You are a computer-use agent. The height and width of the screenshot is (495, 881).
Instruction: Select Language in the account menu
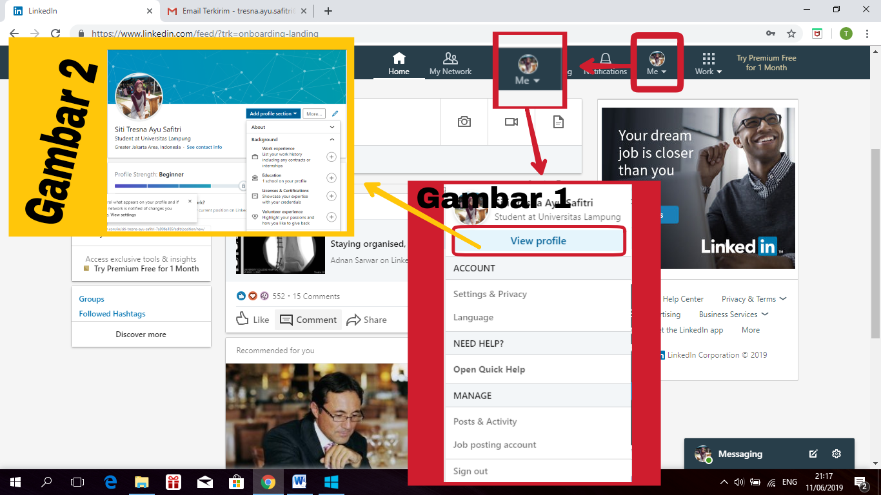point(473,317)
